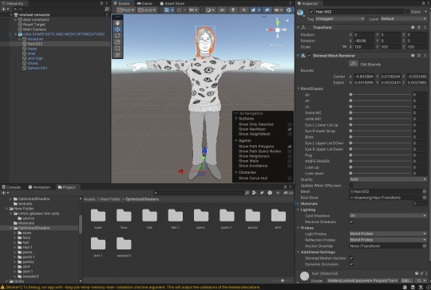Image resolution: width=431 pixels, height=290 pixels.
Task: Collapse the Transform component
Action: [x=299, y=27]
